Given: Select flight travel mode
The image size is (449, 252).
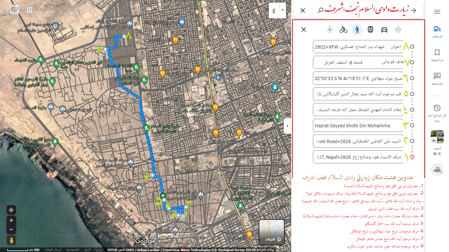Looking at the screenshot, I should point(330,30).
